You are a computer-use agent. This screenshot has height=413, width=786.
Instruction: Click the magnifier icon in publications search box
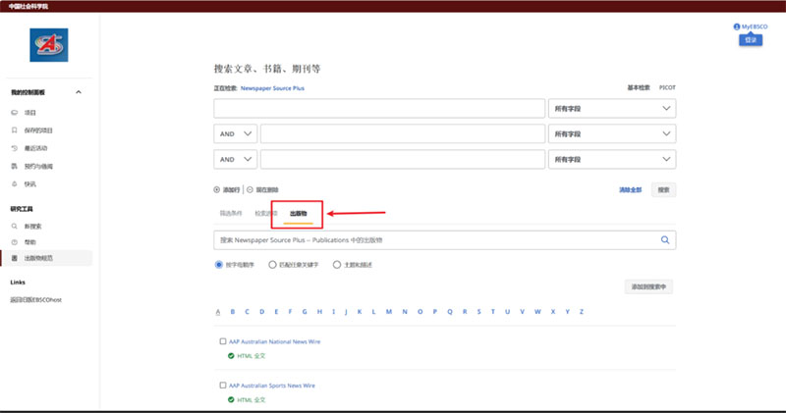[x=665, y=239]
